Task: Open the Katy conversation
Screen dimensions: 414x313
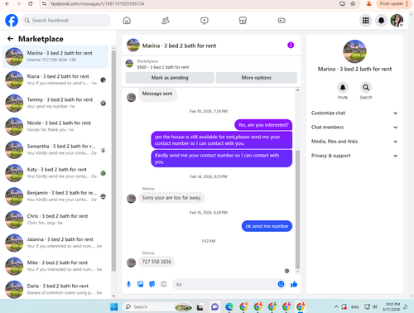Action: 55,173
